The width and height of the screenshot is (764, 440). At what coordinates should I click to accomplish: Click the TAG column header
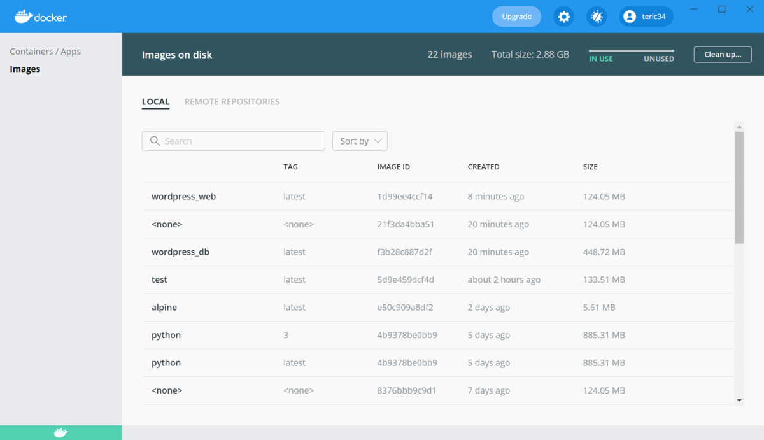[290, 167]
